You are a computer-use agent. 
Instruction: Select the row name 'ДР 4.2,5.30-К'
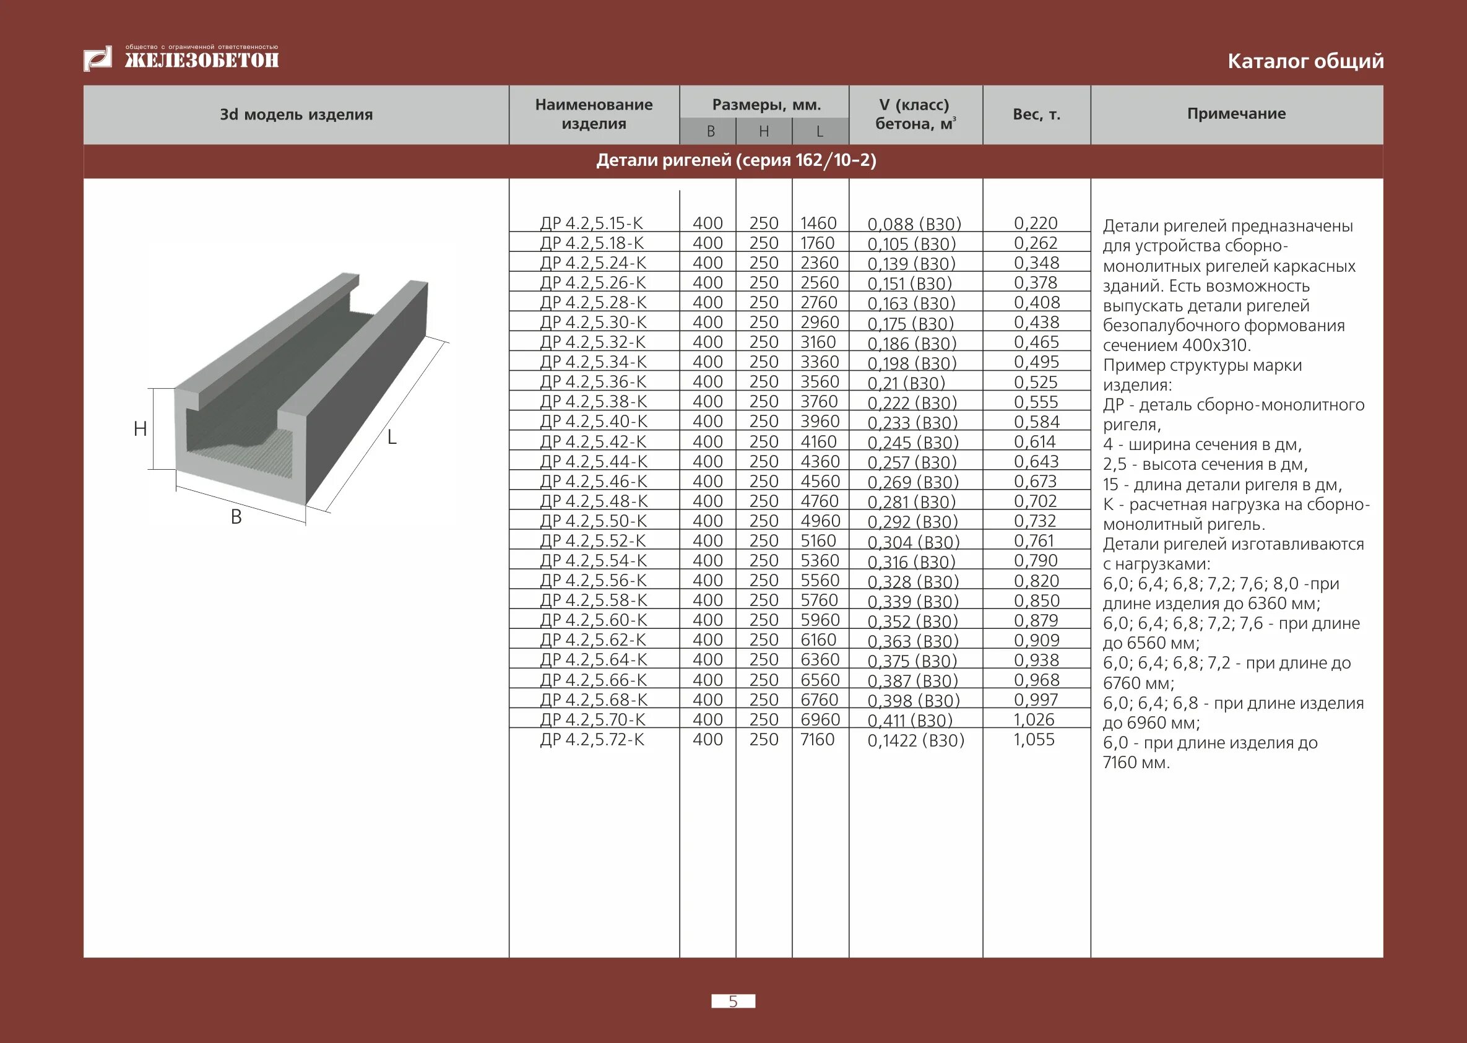pos(593,322)
